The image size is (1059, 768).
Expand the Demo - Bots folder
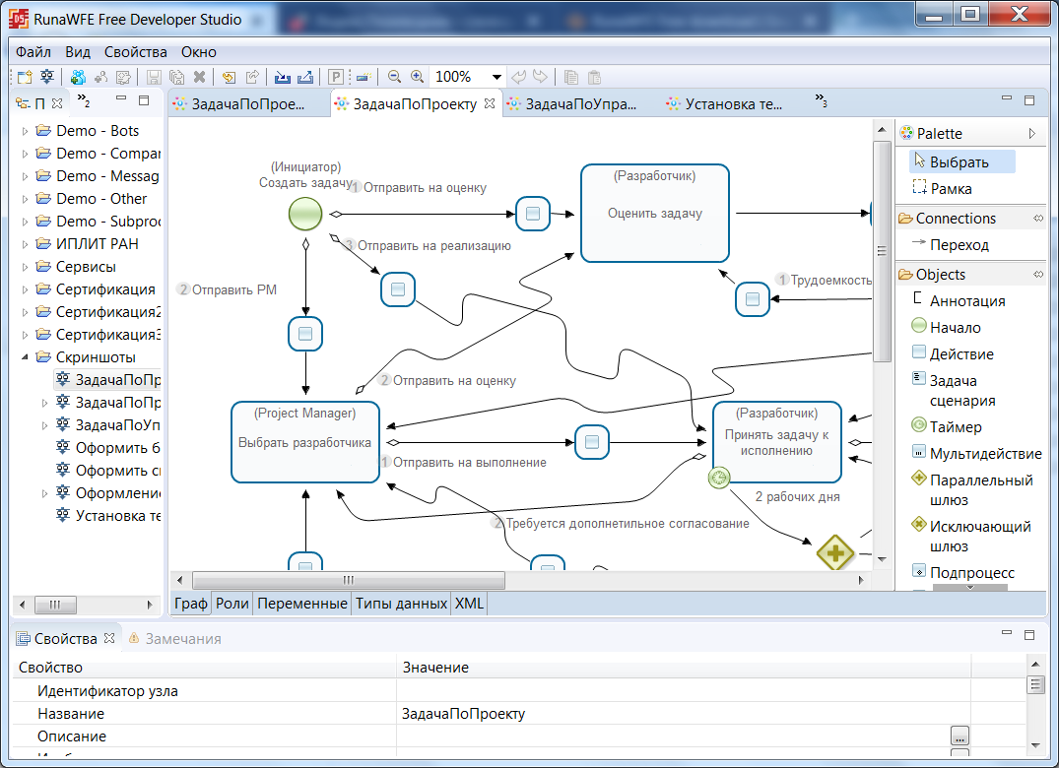[x=25, y=131]
